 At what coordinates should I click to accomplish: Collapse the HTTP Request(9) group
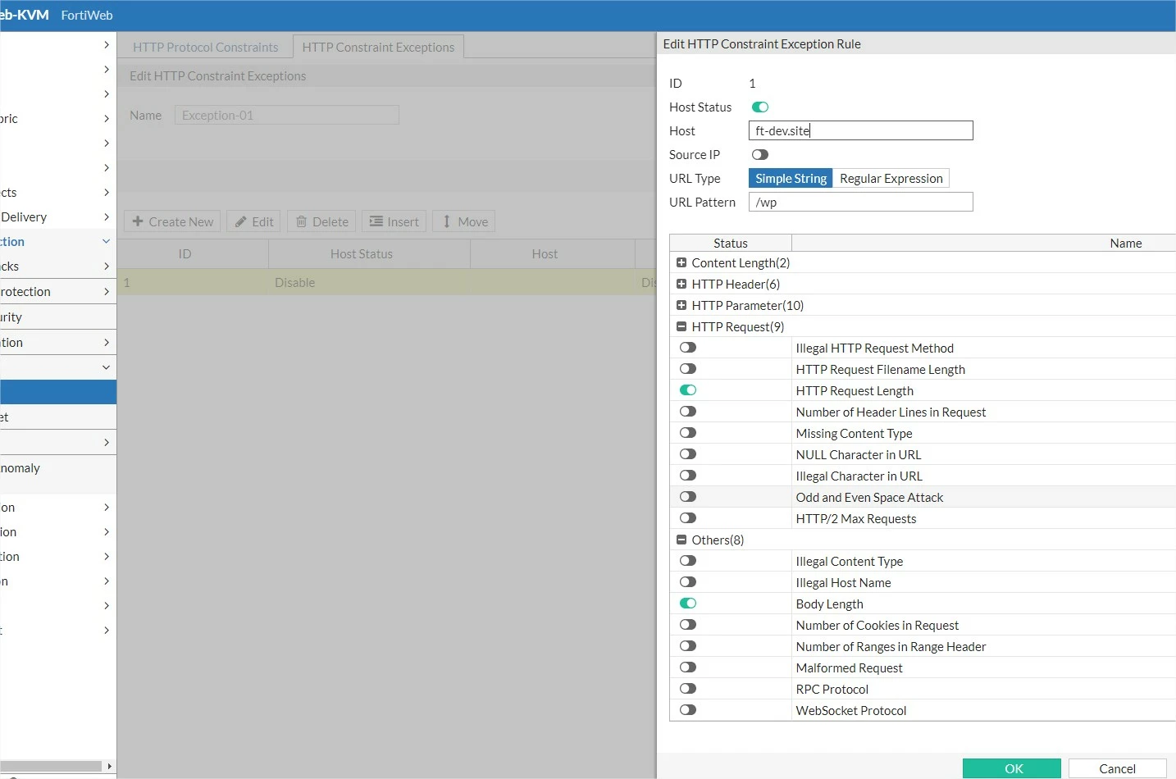(x=681, y=327)
